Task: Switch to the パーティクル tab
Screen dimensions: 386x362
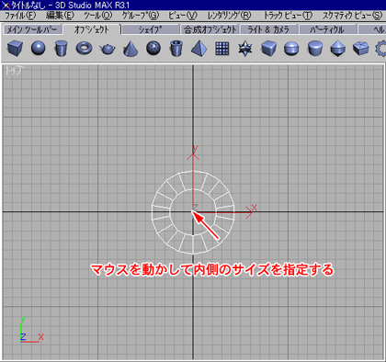Action: pos(327,29)
